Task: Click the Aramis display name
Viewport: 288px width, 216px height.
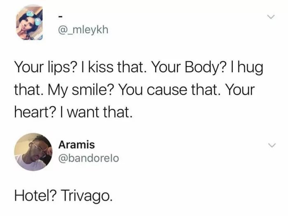Action: [x=77, y=145]
